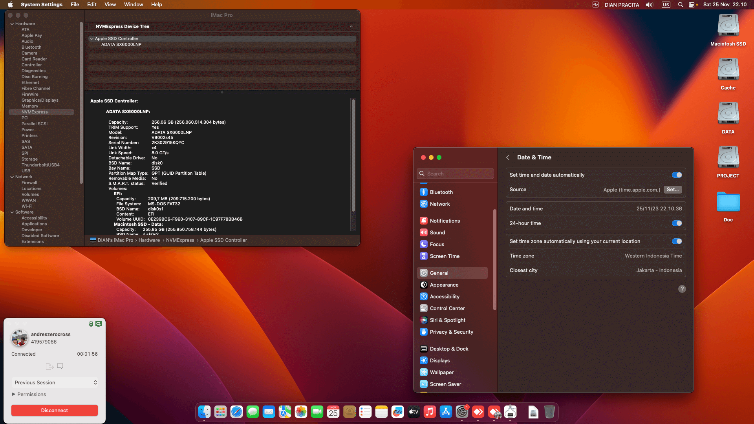Open the Previous Session dropdown
Image resolution: width=754 pixels, height=424 pixels.
tap(55, 382)
